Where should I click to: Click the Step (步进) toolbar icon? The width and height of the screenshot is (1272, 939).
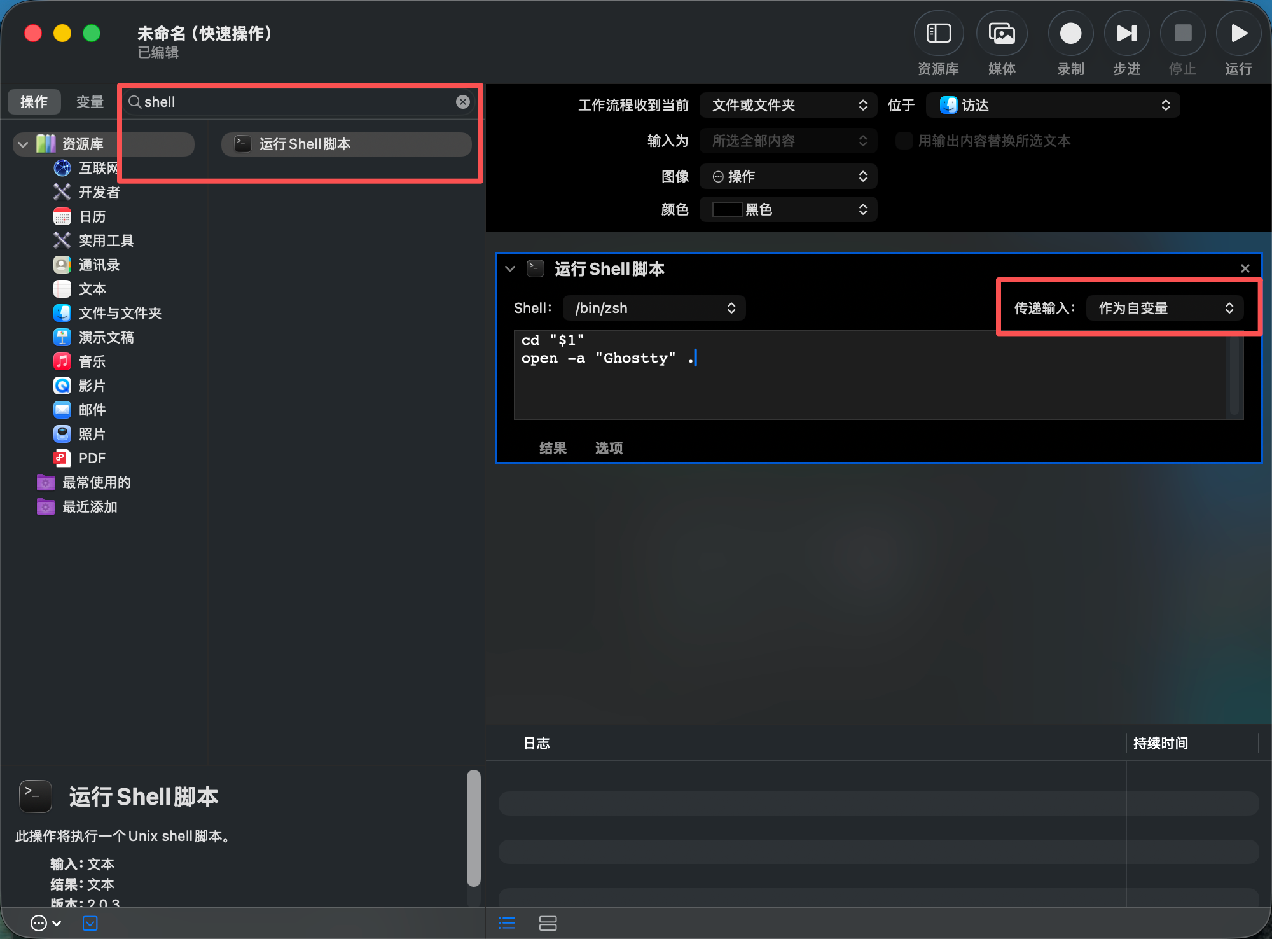tap(1126, 34)
